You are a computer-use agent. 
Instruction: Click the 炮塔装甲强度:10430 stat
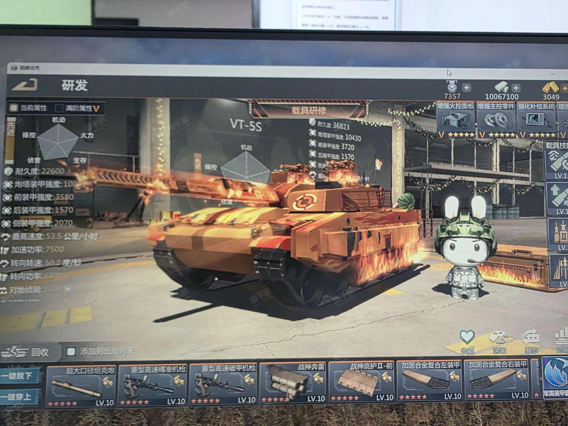pyautogui.click(x=335, y=136)
